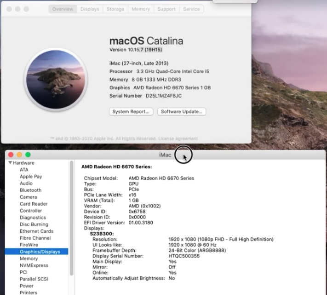Minimize the iMac System Report window
Image resolution: width=327 pixels, height=295 pixels.
[x=19, y=155]
